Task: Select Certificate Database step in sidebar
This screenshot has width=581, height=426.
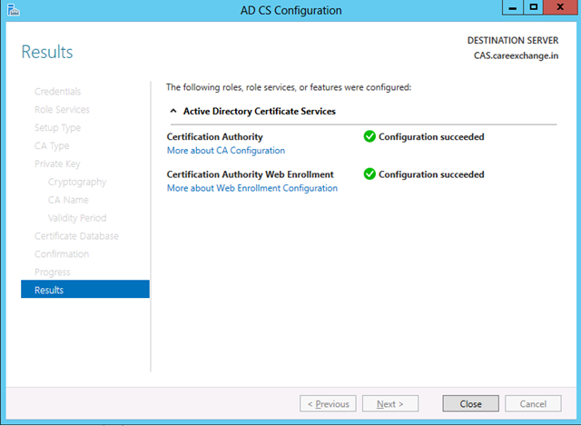Action: pos(76,236)
